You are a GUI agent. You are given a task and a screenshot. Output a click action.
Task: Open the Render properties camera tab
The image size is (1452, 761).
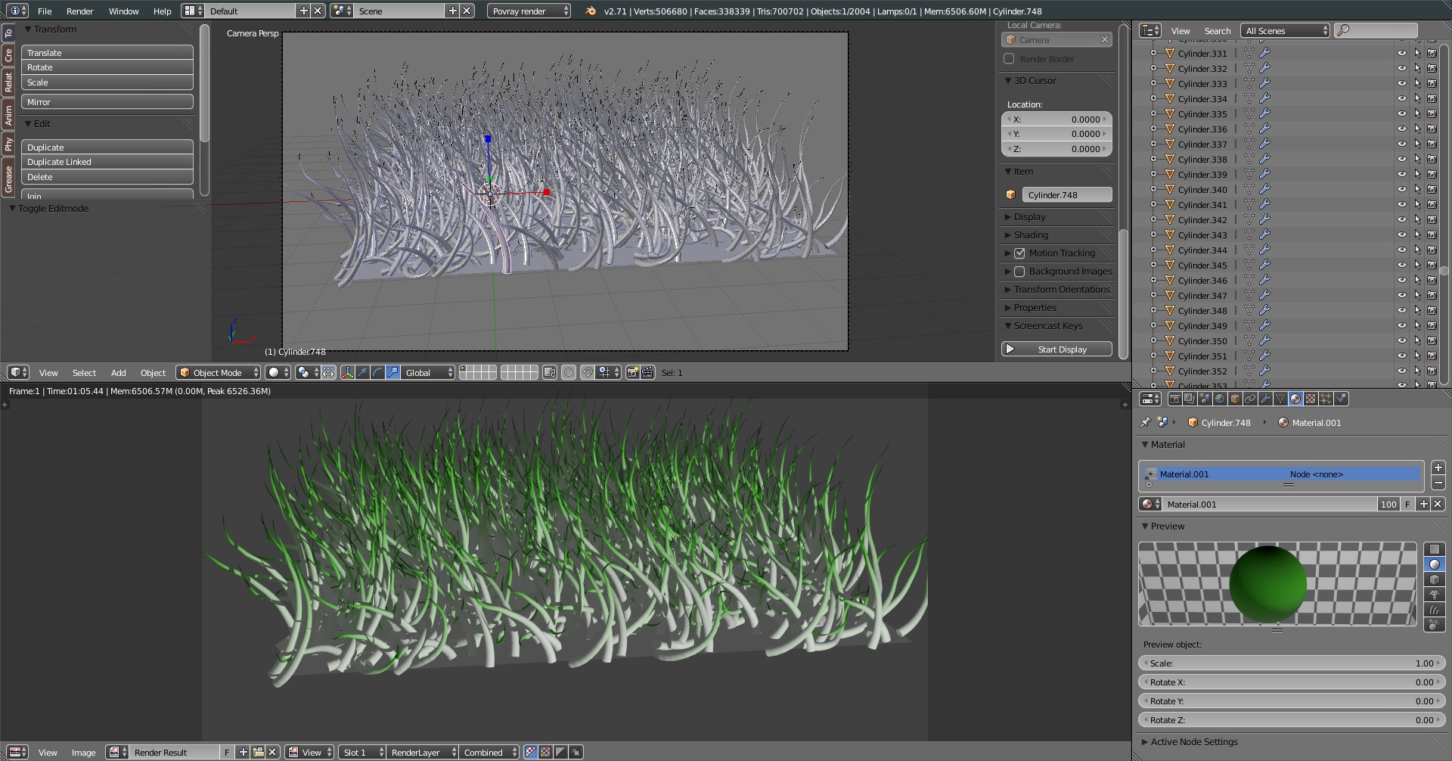coord(1174,399)
